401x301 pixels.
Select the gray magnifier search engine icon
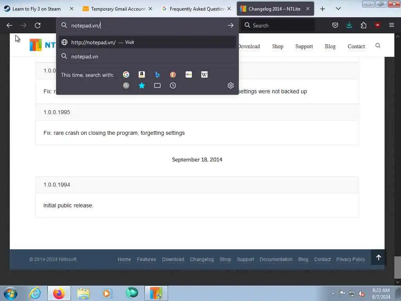click(126, 85)
